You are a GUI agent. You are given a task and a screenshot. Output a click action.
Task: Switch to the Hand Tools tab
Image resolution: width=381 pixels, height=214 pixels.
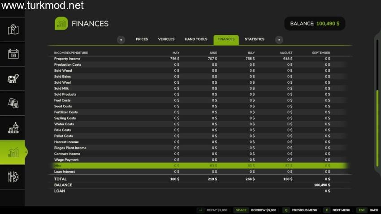coord(196,39)
